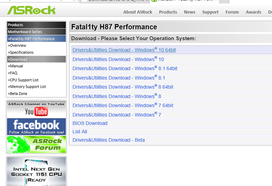Open CPU Support List in sidebar
The width and height of the screenshot is (272, 186).
(24, 80)
